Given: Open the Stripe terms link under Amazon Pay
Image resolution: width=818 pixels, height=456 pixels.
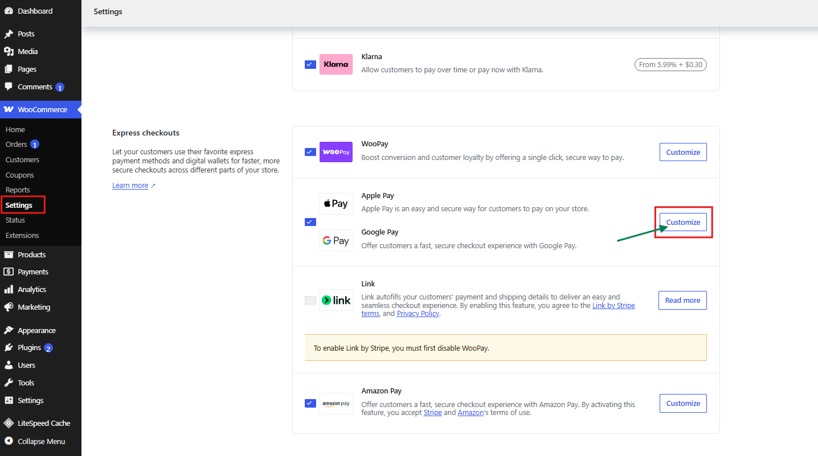Looking at the screenshot, I should tap(433, 413).
